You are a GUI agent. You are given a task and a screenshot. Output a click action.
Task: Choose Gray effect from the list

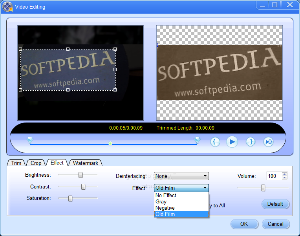181,201
